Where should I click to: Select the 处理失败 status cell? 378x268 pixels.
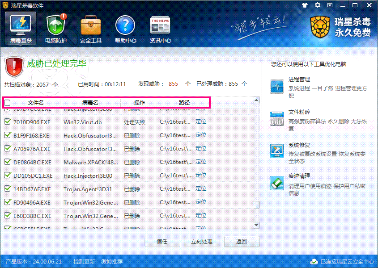tap(135, 122)
